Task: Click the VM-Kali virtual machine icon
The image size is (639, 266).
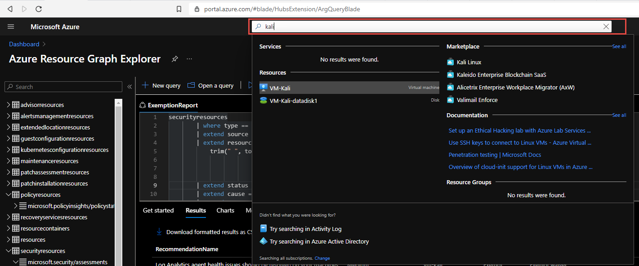Action: [264, 88]
